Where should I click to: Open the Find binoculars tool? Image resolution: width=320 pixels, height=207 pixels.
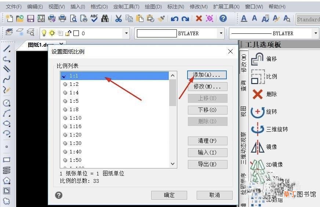pyautogui.click(x=105, y=19)
